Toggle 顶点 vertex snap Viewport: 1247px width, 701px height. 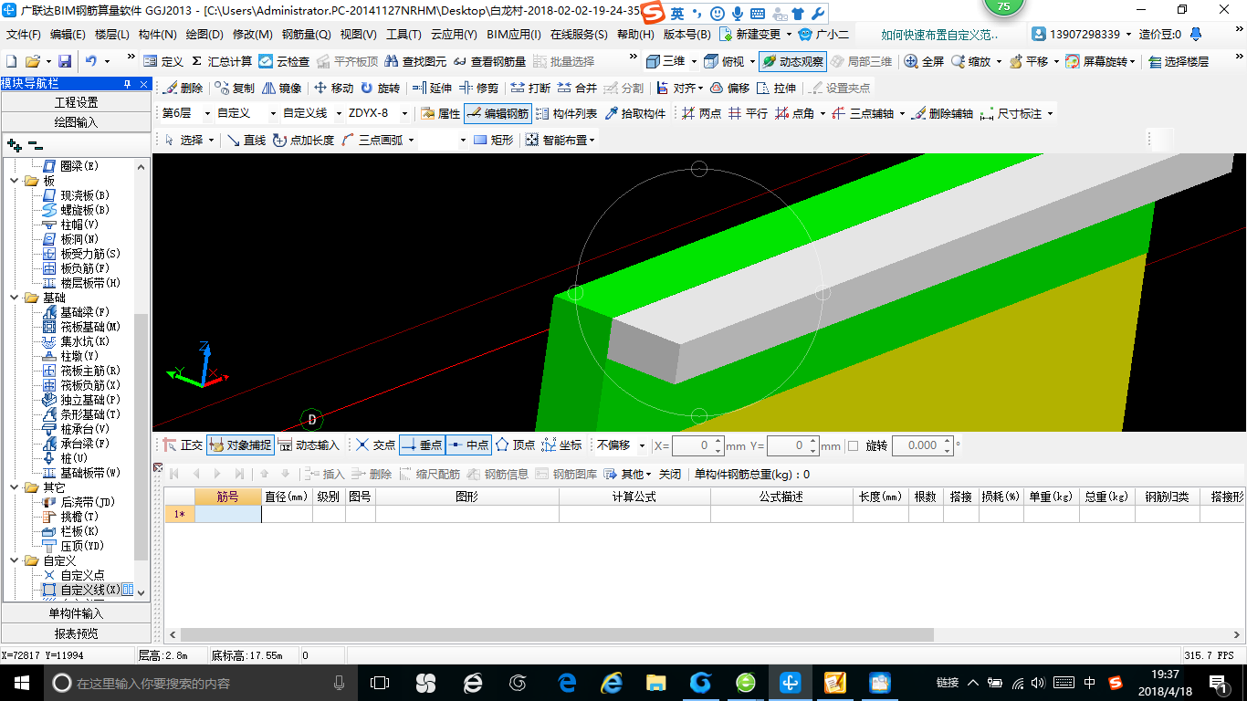[x=515, y=445]
